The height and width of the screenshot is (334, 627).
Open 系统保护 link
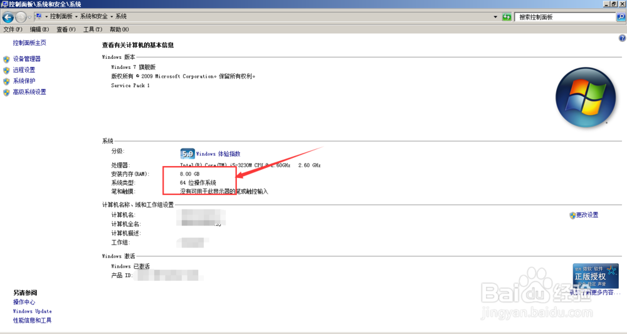tap(24, 81)
